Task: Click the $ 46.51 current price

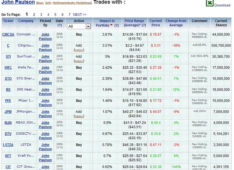Action: (156, 79)
